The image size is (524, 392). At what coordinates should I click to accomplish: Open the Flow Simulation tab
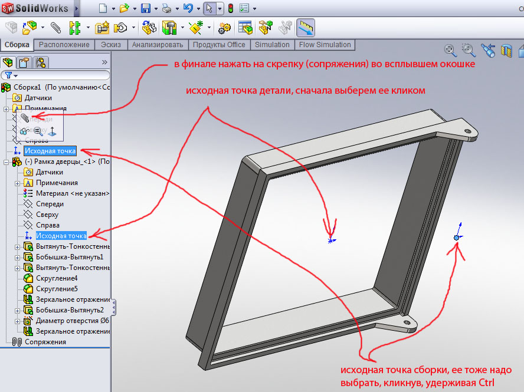[x=325, y=45]
